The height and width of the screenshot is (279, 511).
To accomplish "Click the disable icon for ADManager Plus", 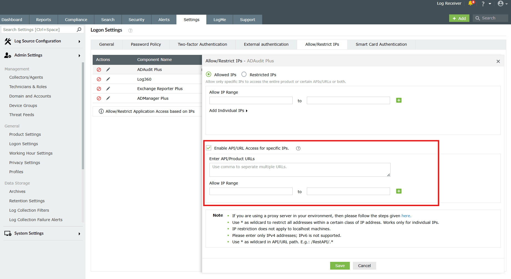I will (99, 98).
